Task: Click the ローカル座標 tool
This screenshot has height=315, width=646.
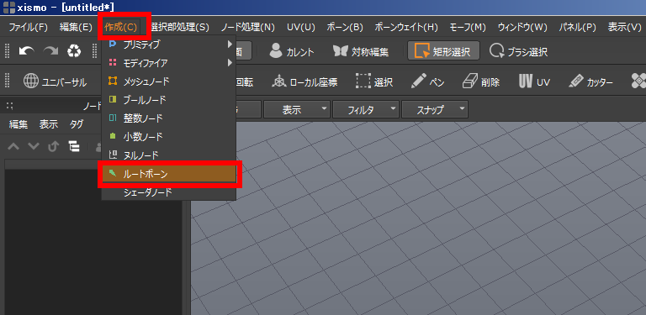Action: (304, 81)
